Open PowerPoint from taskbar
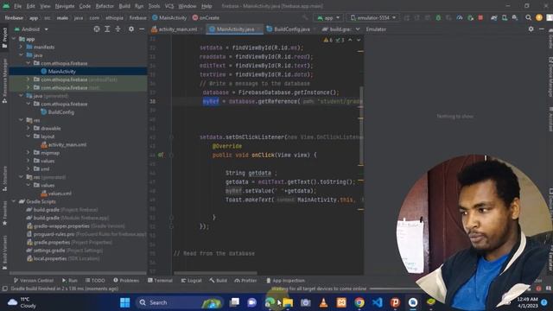Image resolution: width=553 pixels, height=311 pixels. point(395,302)
